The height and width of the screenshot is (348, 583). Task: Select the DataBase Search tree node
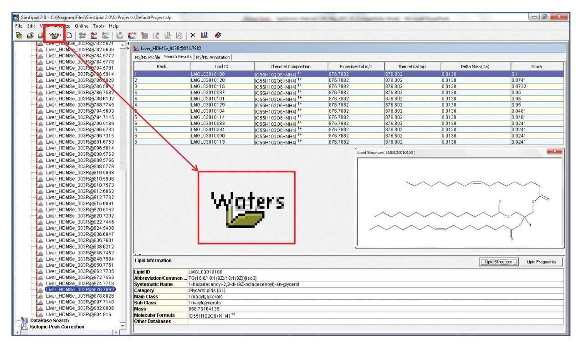[x=50, y=321]
